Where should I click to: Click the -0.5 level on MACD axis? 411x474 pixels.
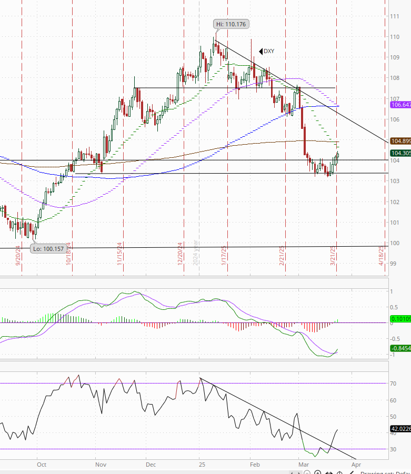point(394,339)
